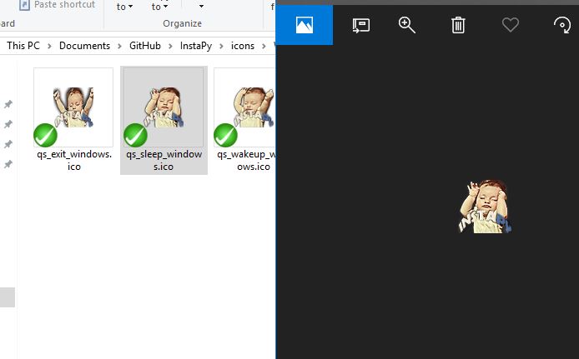Expand the chevron after InstaPy
The height and width of the screenshot is (359, 579).
tap(221, 46)
